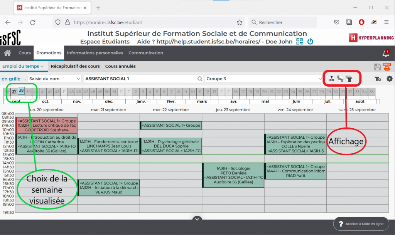
Task: Click the ISFSC home icon
Action: click(7, 53)
